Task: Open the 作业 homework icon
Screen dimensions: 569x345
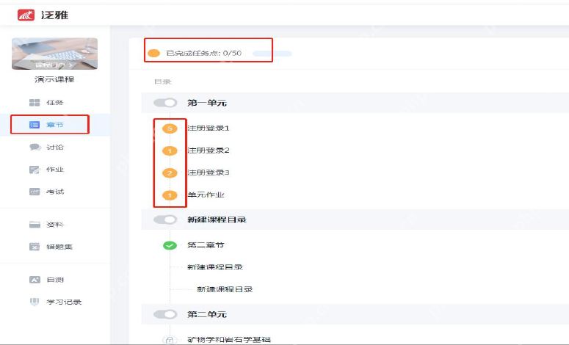Action: pyautogui.click(x=35, y=170)
